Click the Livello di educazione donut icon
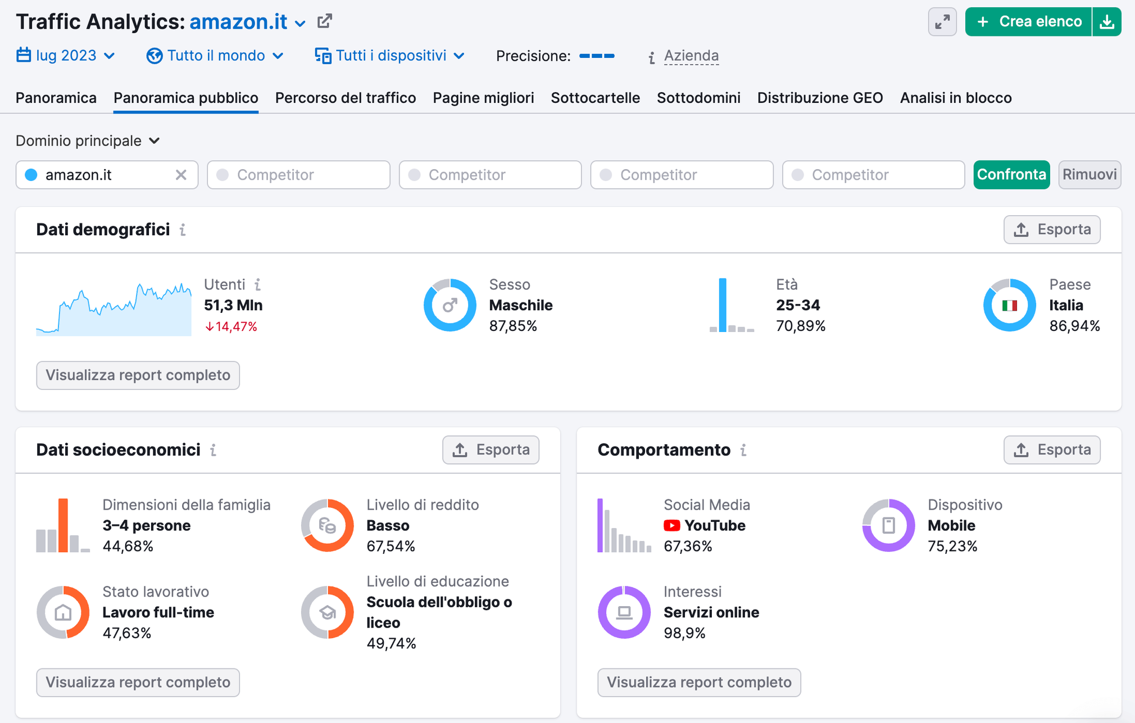 327,612
